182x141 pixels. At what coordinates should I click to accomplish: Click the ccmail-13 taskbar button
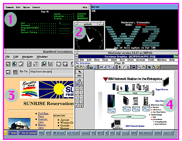click(x=168, y=133)
